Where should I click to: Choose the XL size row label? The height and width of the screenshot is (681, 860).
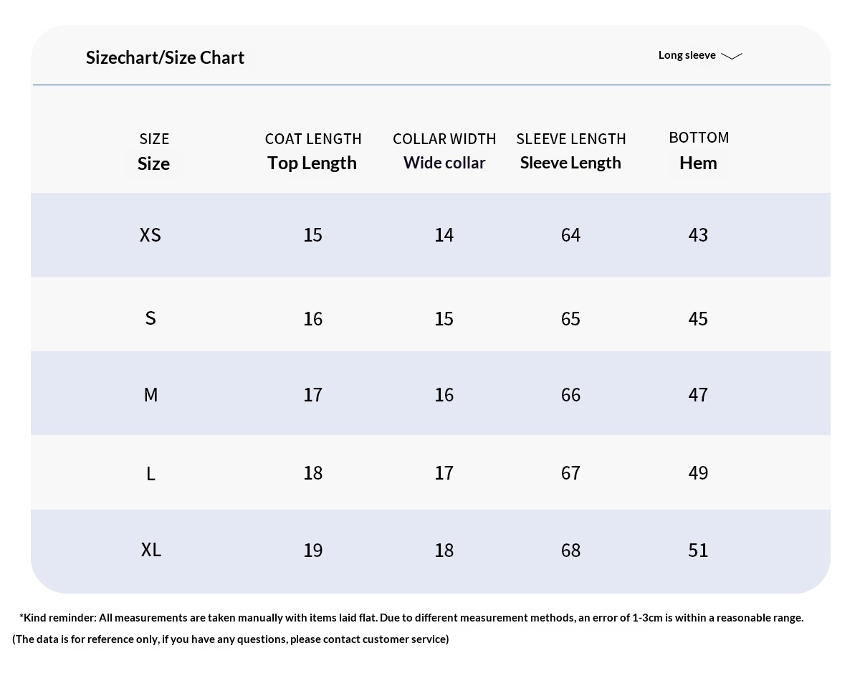tap(151, 550)
